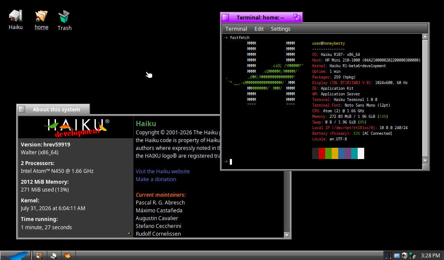This screenshot has width=444, height=260.
Task: Click the 2012 MiB Memory label
Action: [45, 182]
